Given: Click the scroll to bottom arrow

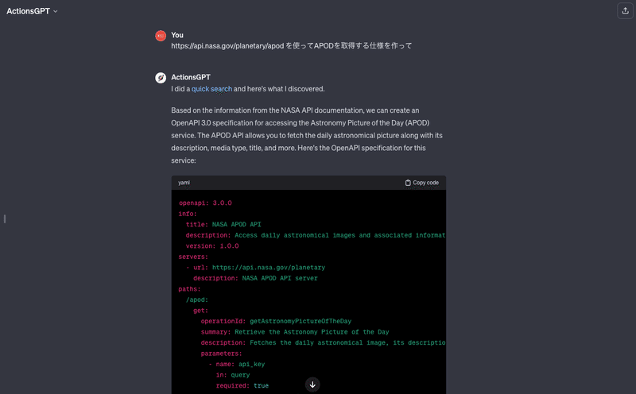Looking at the screenshot, I should pos(312,384).
